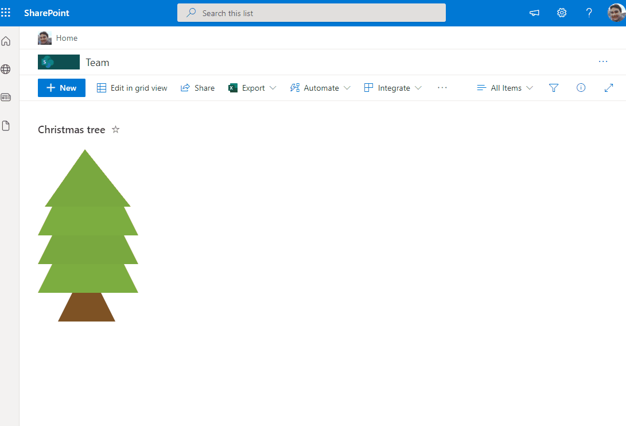Click the user photo beside Home

(45, 38)
